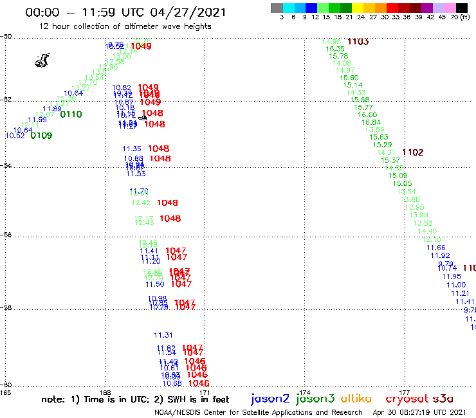Click the 11.35 wave height value
The height and width of the screenshot is (418, 476).
132,149
